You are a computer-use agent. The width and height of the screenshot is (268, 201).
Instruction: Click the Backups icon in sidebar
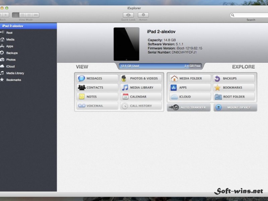pyautogui.click(x=2, y=53)
